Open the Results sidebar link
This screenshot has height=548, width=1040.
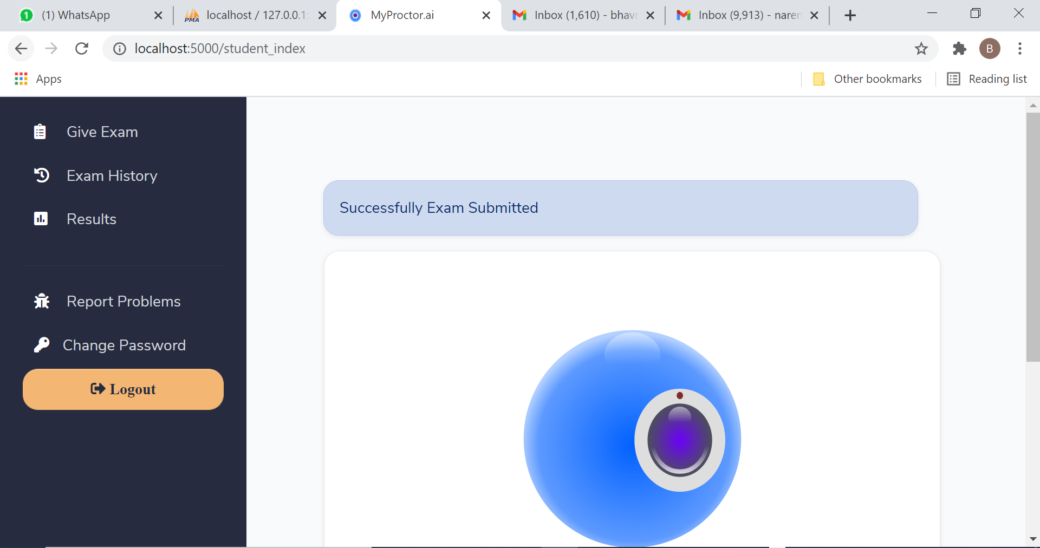tap(92, 219)
